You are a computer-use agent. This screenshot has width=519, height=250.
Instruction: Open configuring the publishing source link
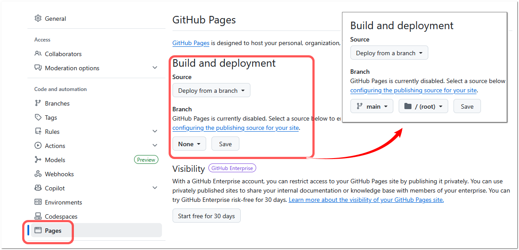pyautogui.click(x=236, y=128)
